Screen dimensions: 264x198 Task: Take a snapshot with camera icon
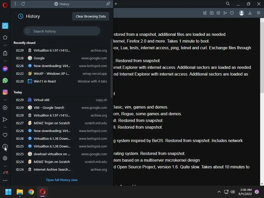click(212, 13)
